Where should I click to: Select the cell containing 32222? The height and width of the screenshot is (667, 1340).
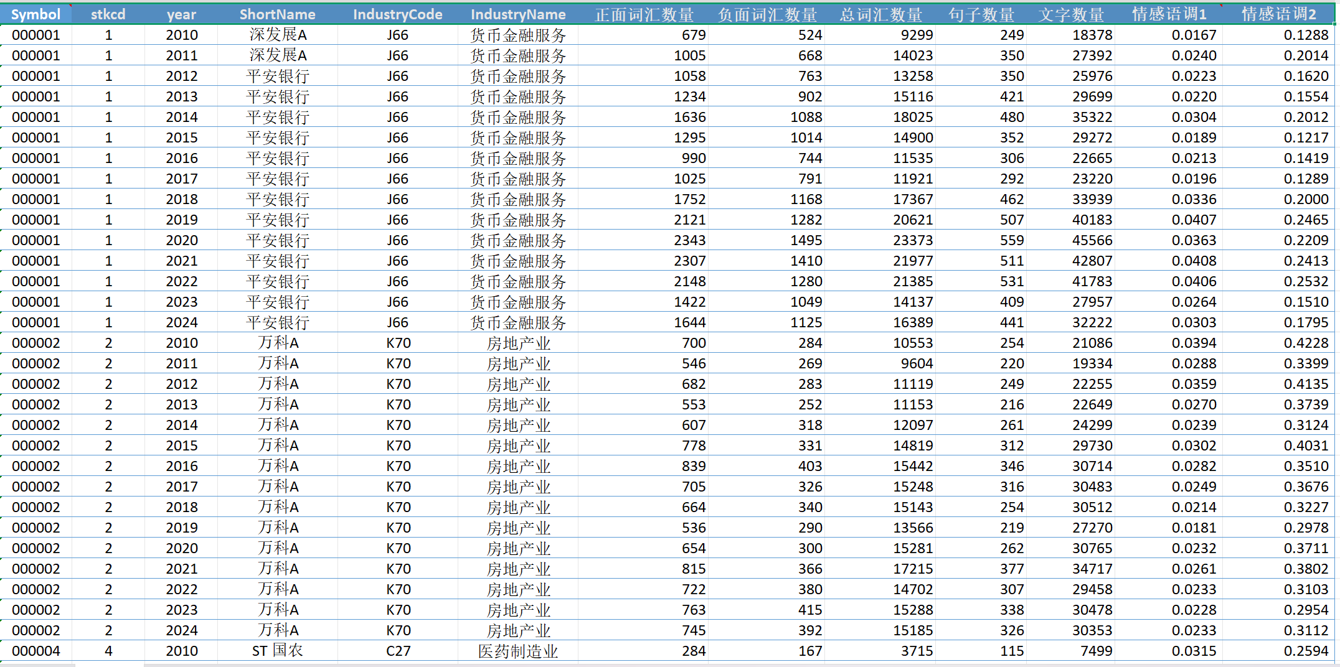tap(1071, 322)
